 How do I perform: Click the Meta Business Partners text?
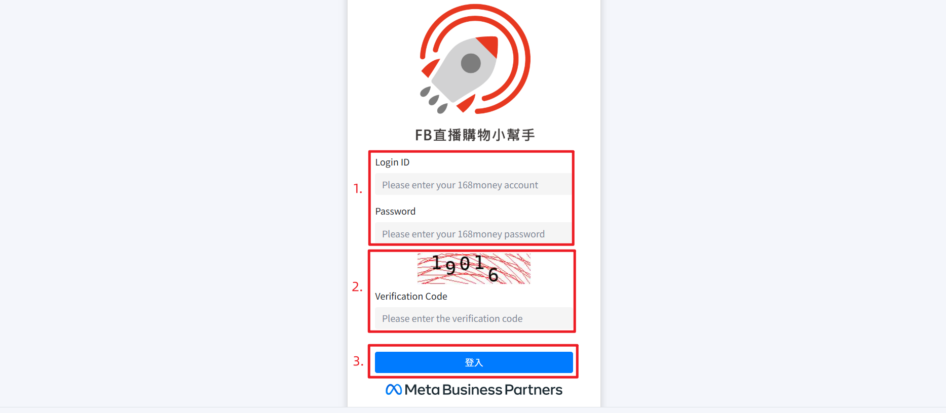[483, 390]
